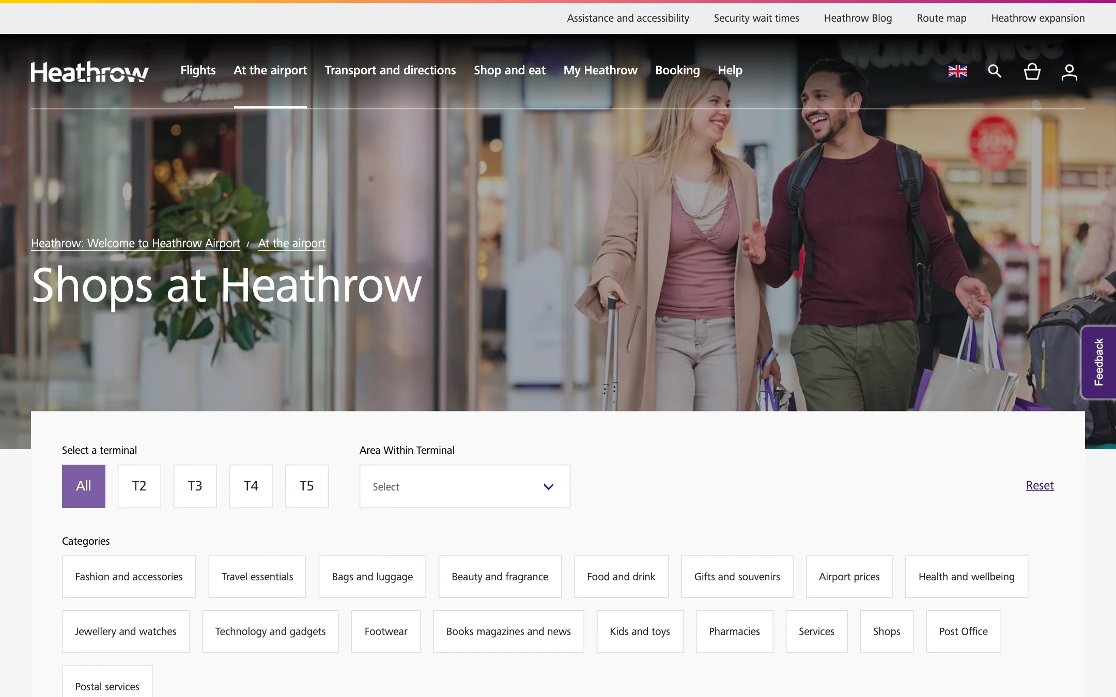Select Gifts and souvenirs category
Image resolution: width=1116 pixels, height=697 pixels.
tap(737, 577)
